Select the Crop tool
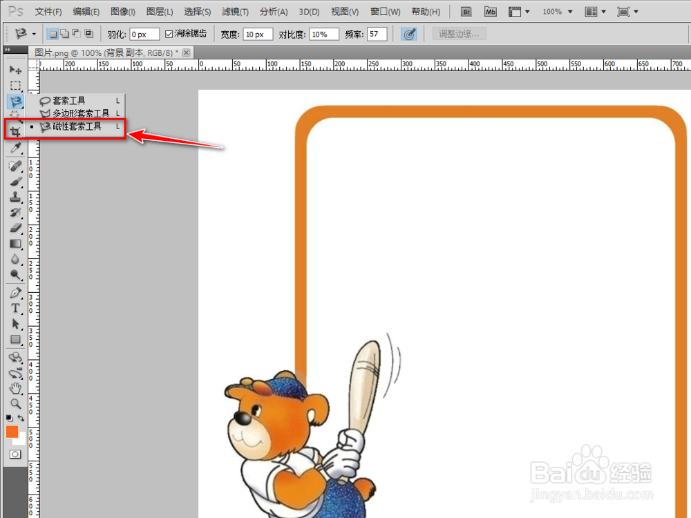Image resolution: width=691 pixels, height=518 pixels. [x=15, y=131]
